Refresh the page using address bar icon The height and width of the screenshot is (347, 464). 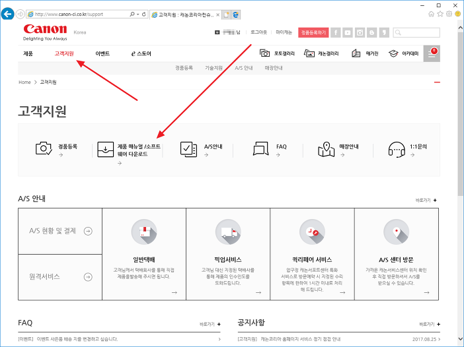pos(144,14)
